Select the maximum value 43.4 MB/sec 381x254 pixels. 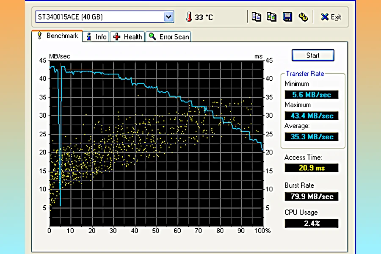pos(312,116)
